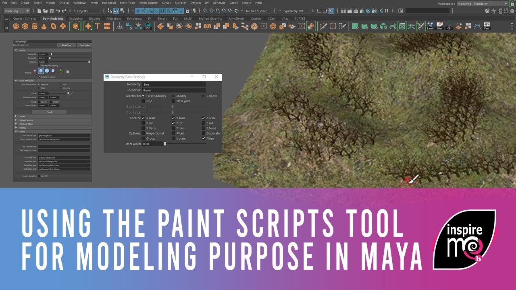
Task: Switch to the Sculpting shelf tab
Action: 76,19
